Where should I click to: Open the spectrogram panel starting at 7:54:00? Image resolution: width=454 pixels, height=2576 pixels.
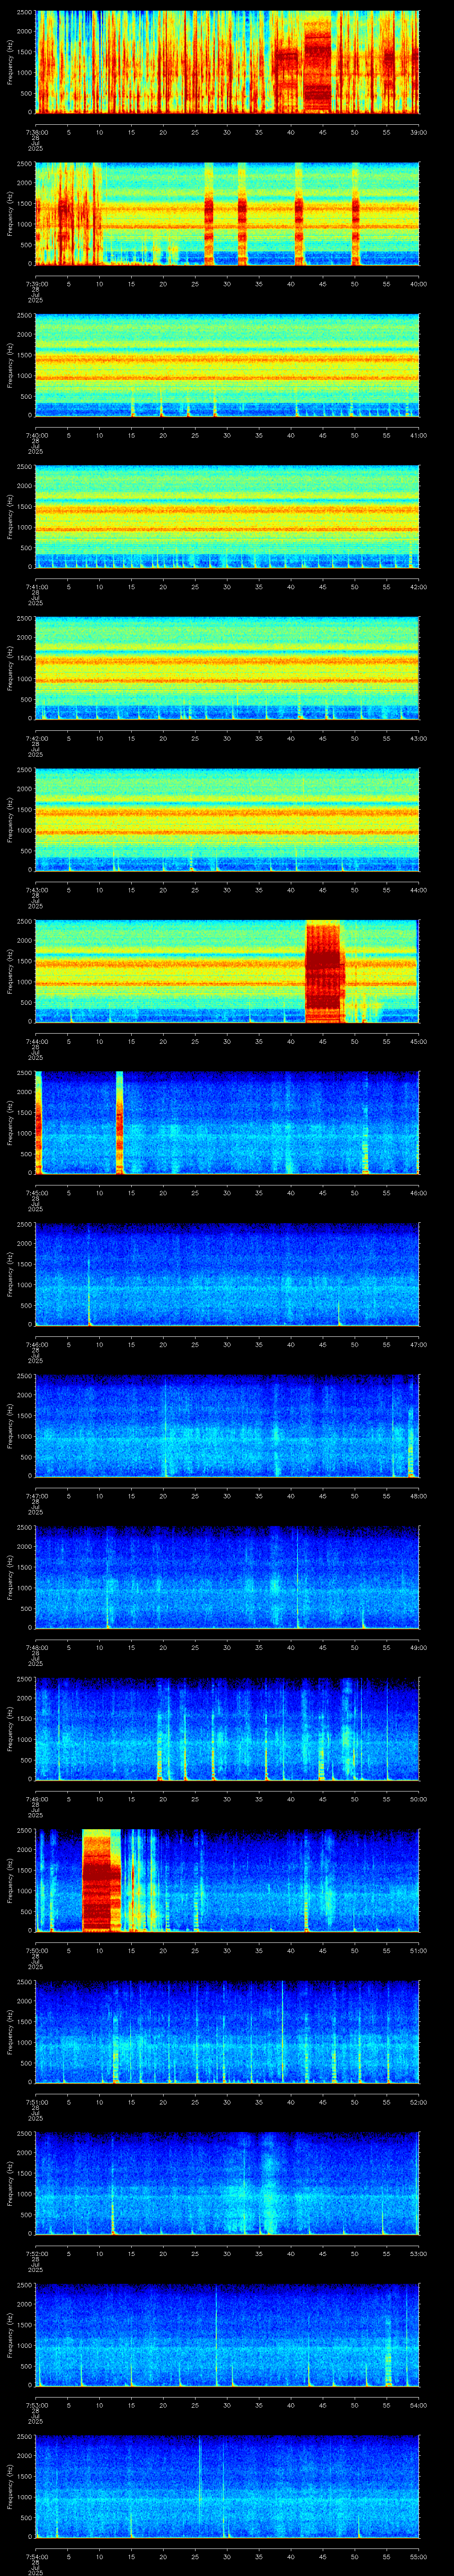coord(227,2487)
